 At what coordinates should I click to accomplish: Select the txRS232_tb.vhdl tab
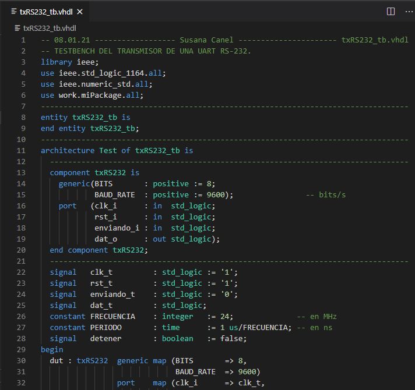47,12
